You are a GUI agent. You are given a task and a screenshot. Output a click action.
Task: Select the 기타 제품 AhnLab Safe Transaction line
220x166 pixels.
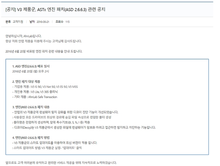[35, 97]
